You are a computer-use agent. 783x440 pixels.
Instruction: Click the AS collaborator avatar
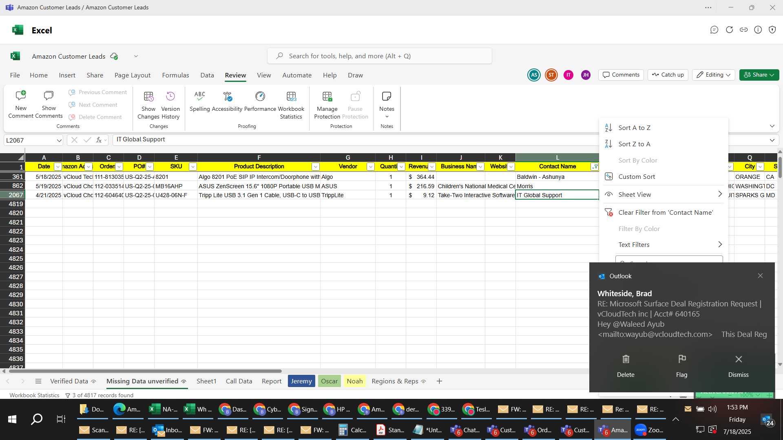click(534, 75)
